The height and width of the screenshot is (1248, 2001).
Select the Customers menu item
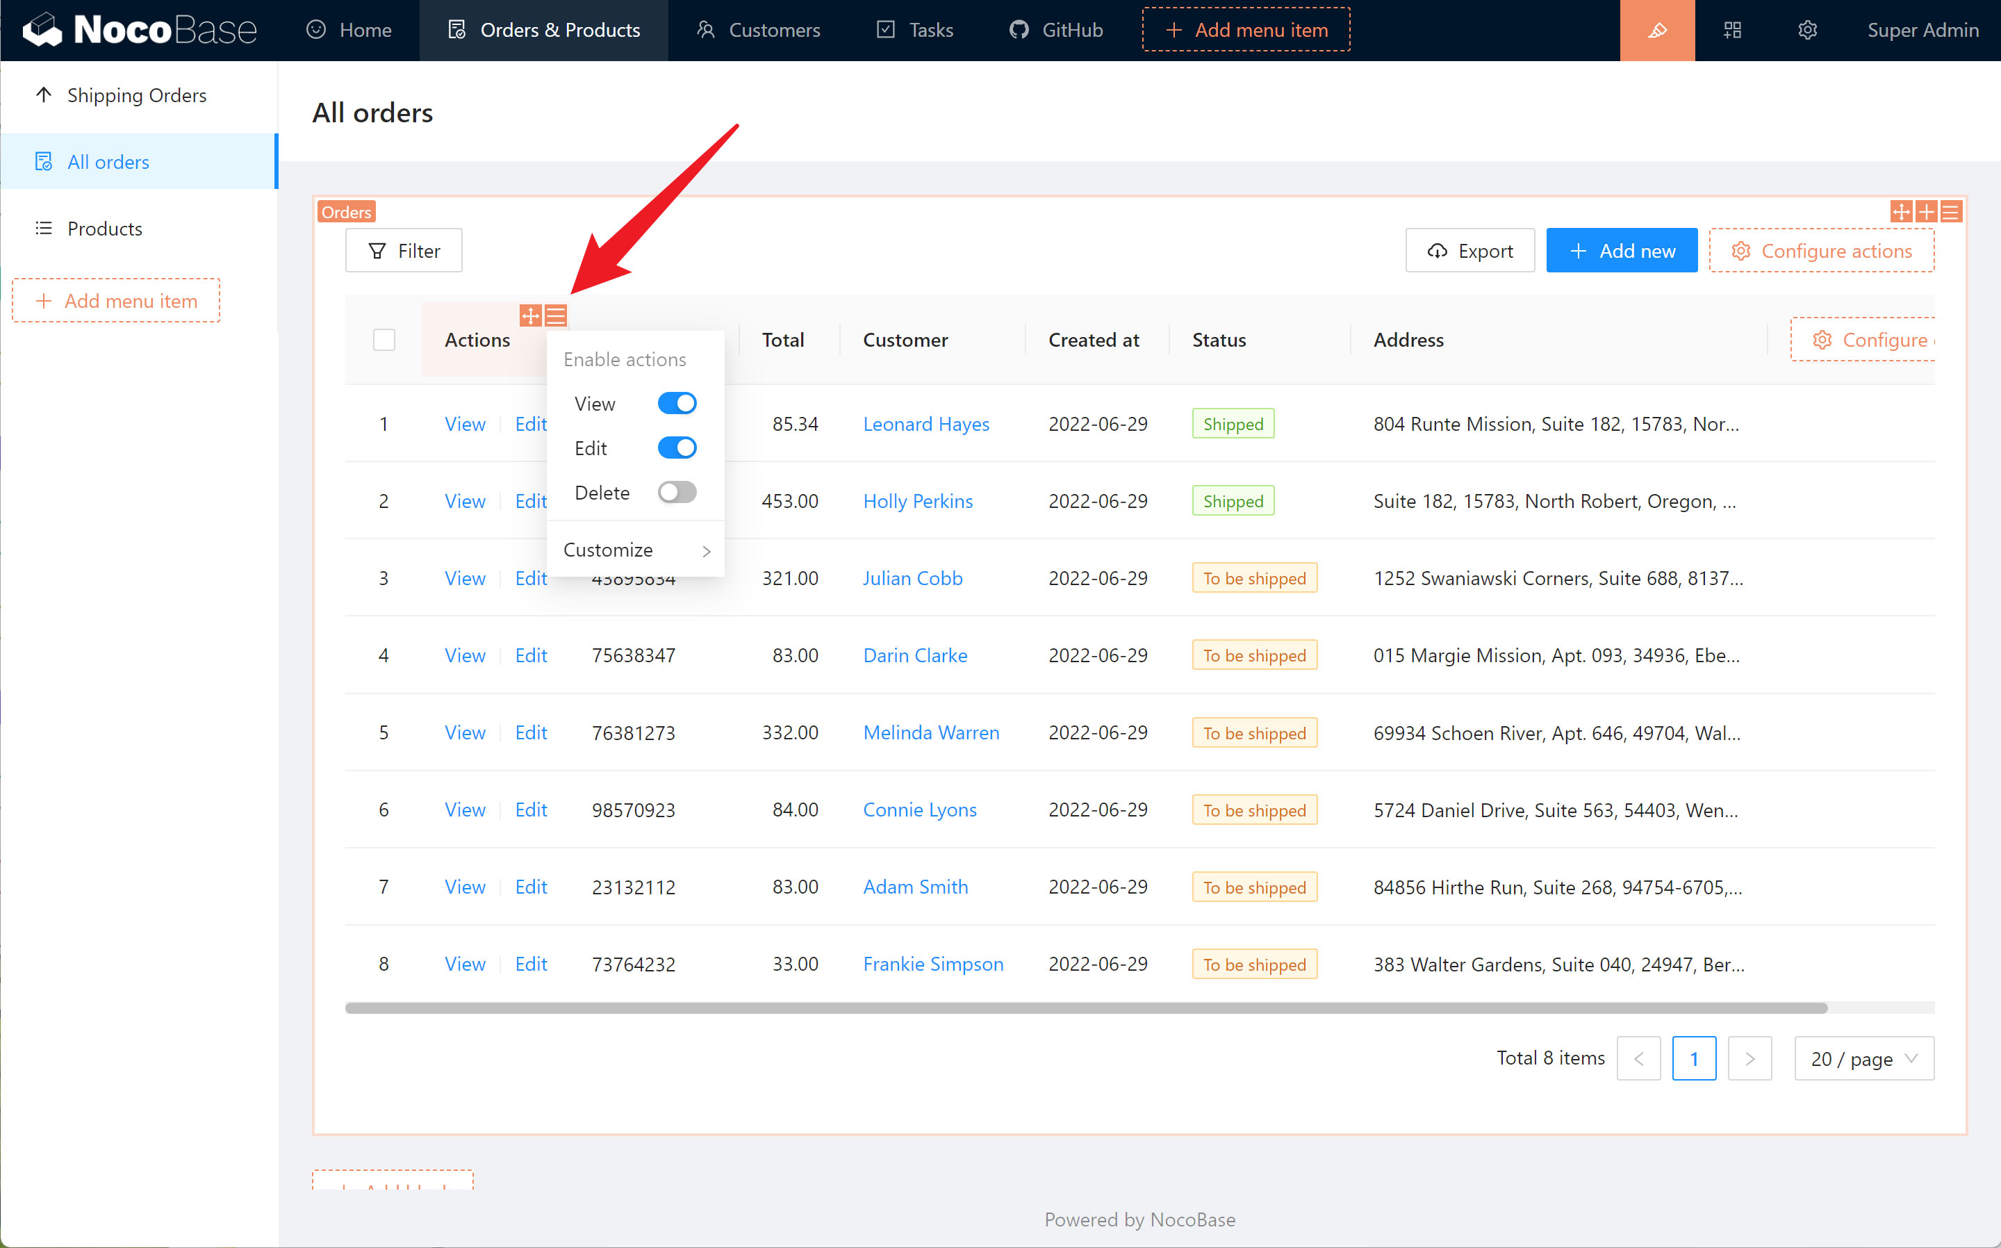771,28
